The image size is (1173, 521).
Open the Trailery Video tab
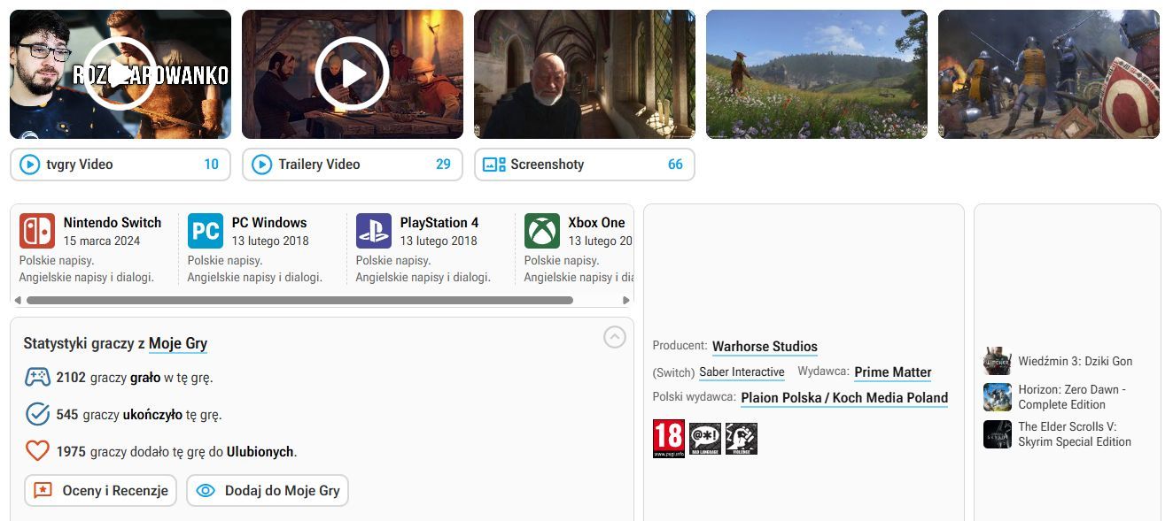pos(353,165)
